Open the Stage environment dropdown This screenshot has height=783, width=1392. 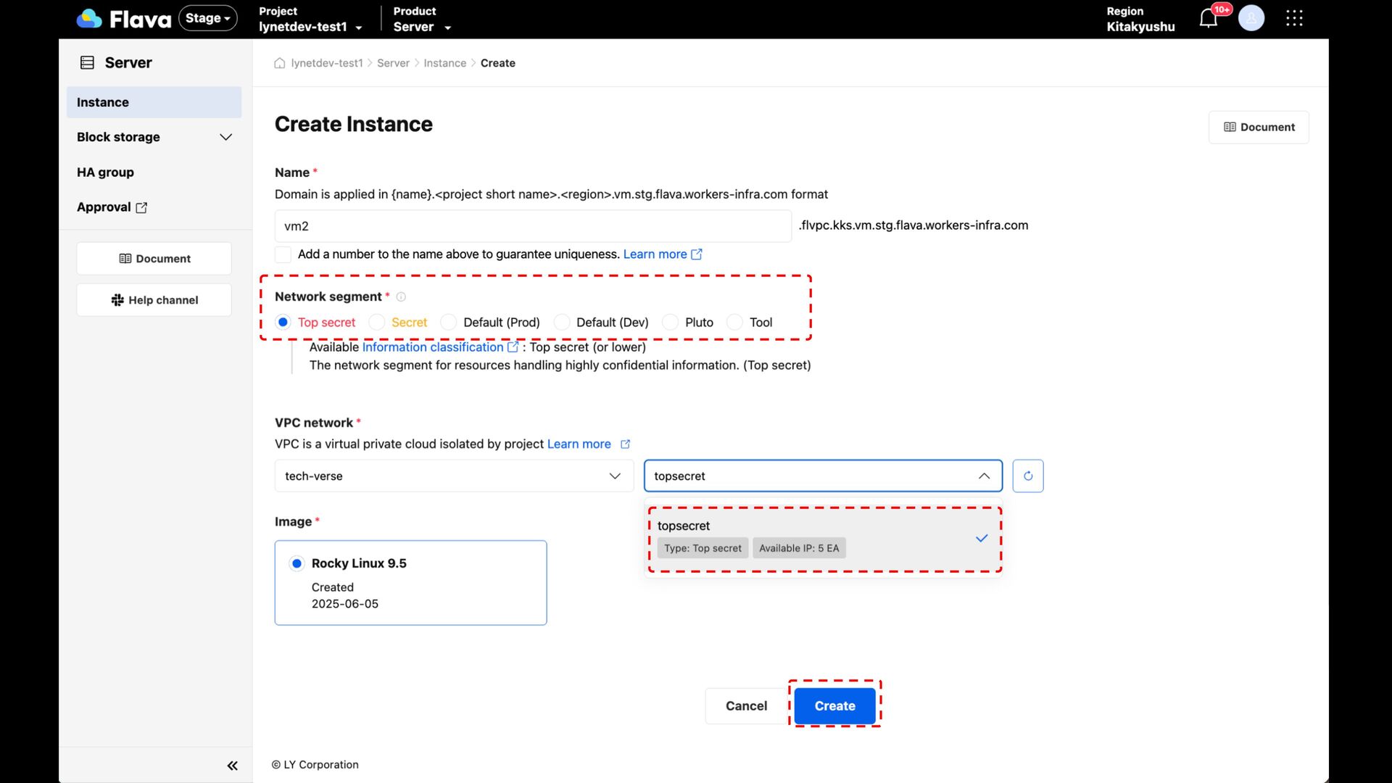208,18
